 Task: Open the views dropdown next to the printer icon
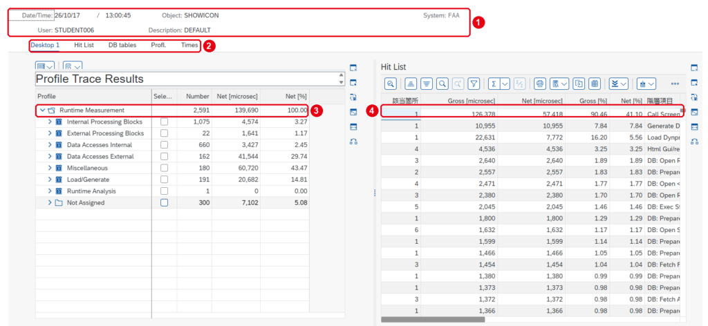(x=559, y=84)
